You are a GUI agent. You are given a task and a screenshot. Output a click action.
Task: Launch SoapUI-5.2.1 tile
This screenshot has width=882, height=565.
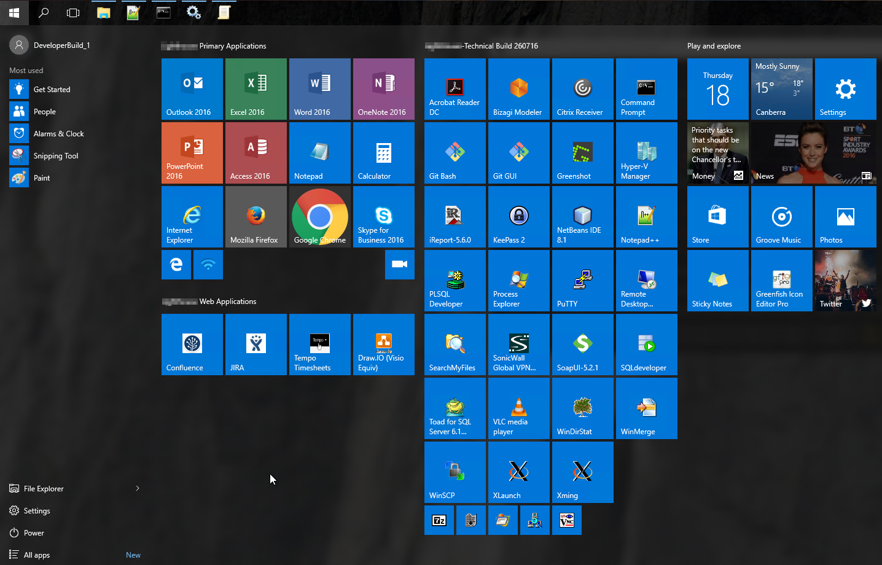[x=583, y=345]
